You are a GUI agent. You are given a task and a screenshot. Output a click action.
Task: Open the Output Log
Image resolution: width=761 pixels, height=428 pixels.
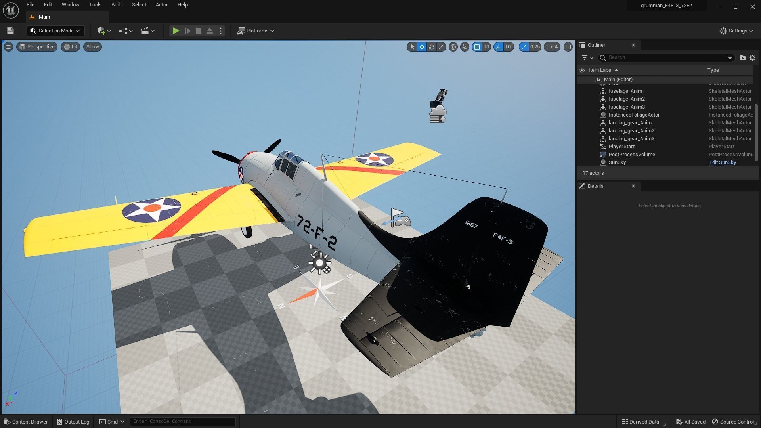[x=73, y=422]
